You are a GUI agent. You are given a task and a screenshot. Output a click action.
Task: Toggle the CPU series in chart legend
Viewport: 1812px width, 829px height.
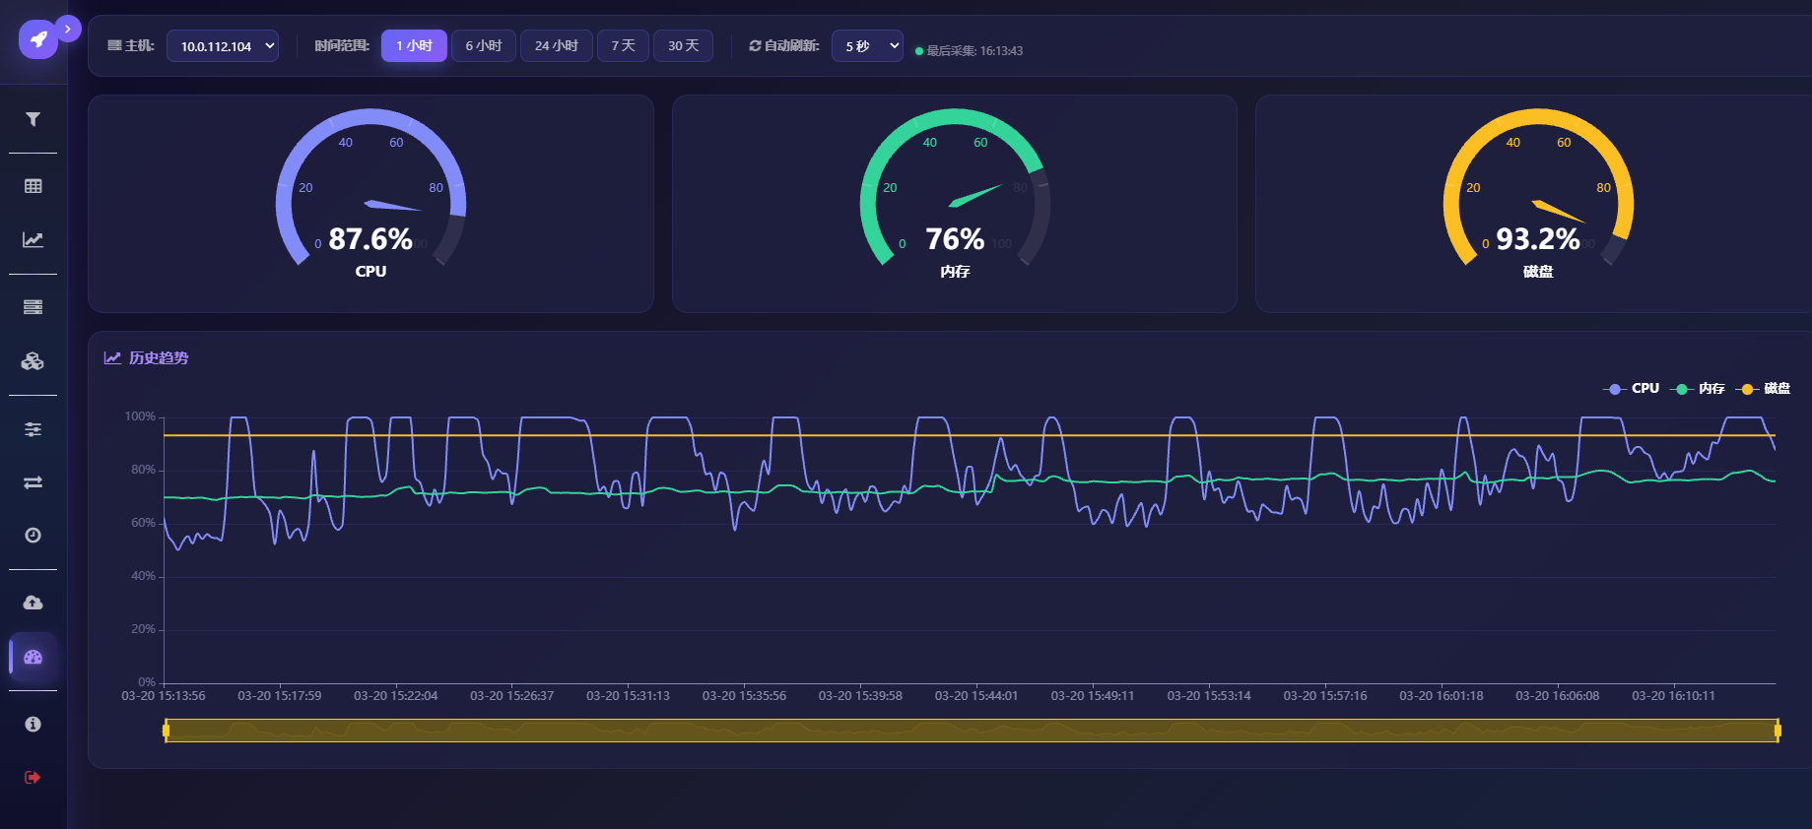(1632, 388)
